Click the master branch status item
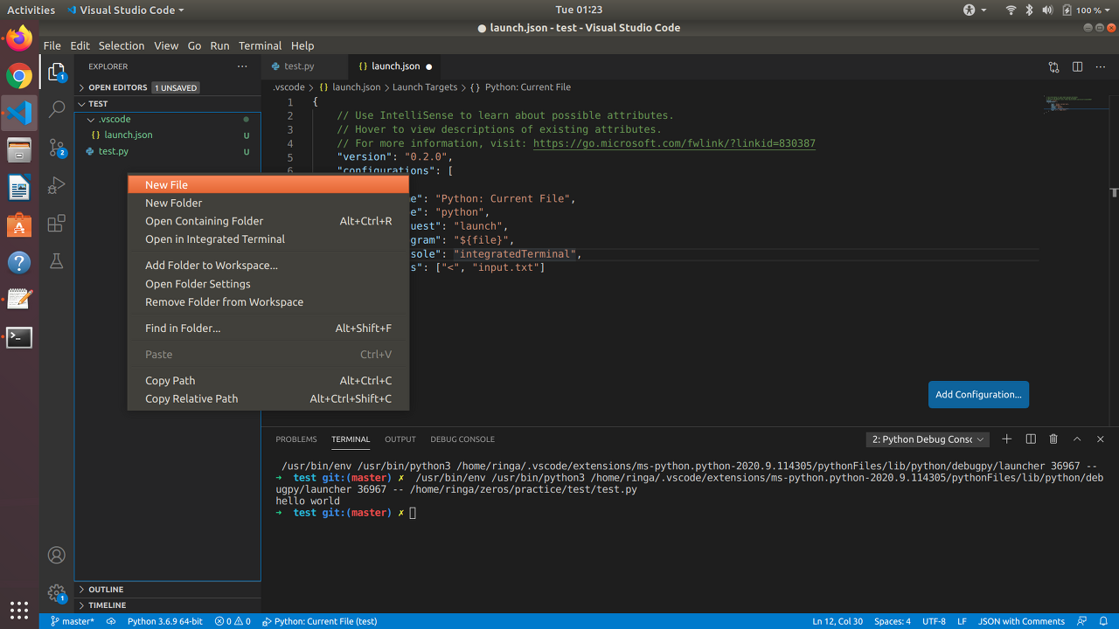This screenshot has height=629, width=1119. 72,621
